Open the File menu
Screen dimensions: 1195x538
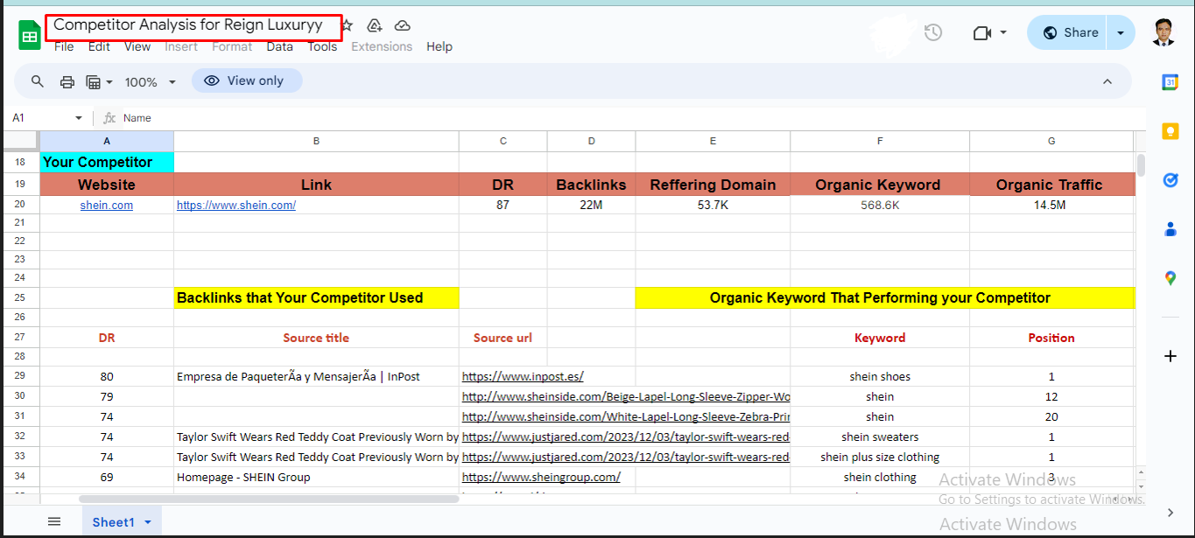tap(64, 46)
